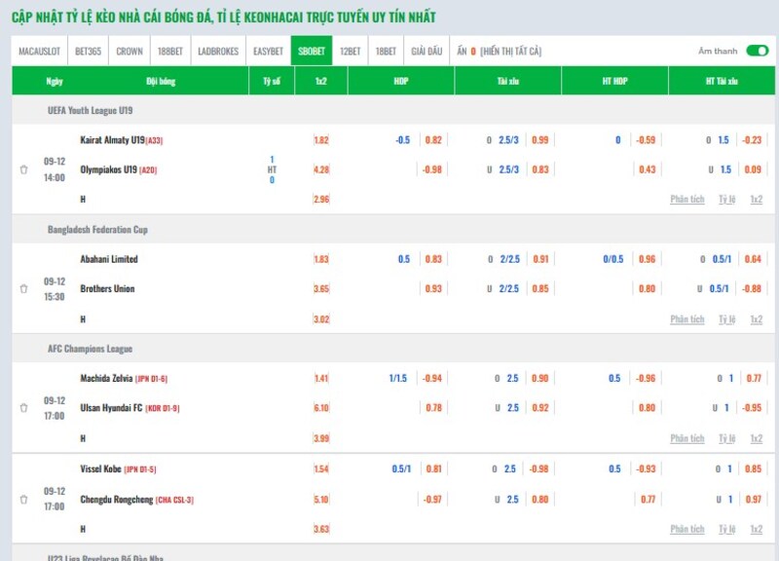Screen dimensions: 779x561
Task: Open the LADBROKES odds tab
Action: point(217,51)
